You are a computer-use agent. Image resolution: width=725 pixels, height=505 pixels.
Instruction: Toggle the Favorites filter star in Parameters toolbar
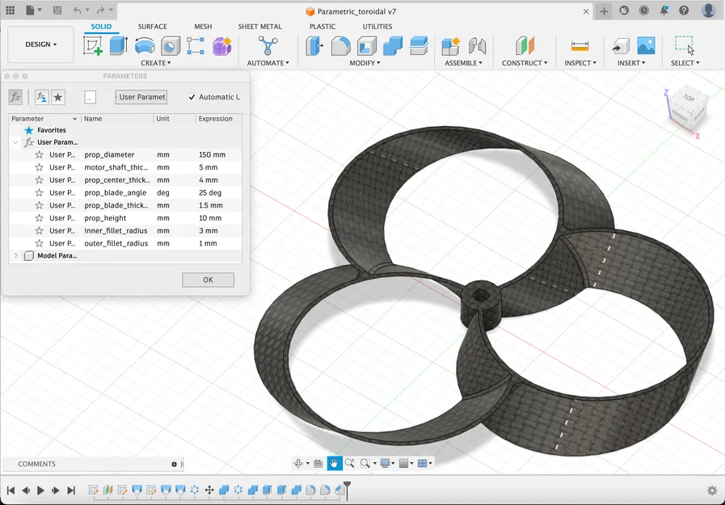[57, 97]
